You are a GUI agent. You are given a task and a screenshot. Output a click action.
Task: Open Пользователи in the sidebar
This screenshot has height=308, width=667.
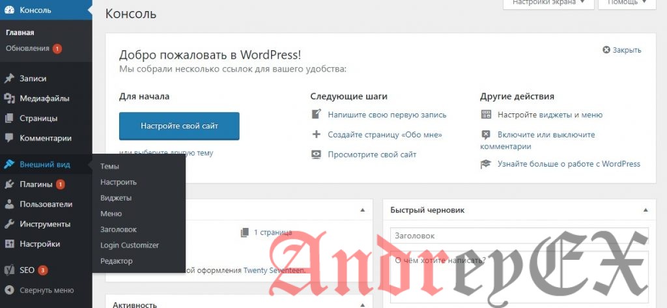(46, 204)
